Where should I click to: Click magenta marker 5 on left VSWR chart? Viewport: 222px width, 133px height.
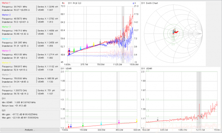tap(119, 122)
